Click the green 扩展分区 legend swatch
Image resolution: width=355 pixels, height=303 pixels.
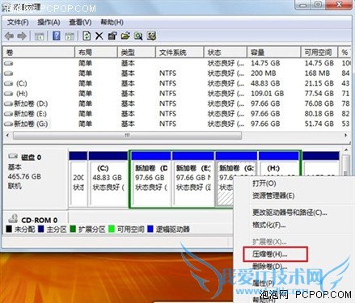(73, 229)
